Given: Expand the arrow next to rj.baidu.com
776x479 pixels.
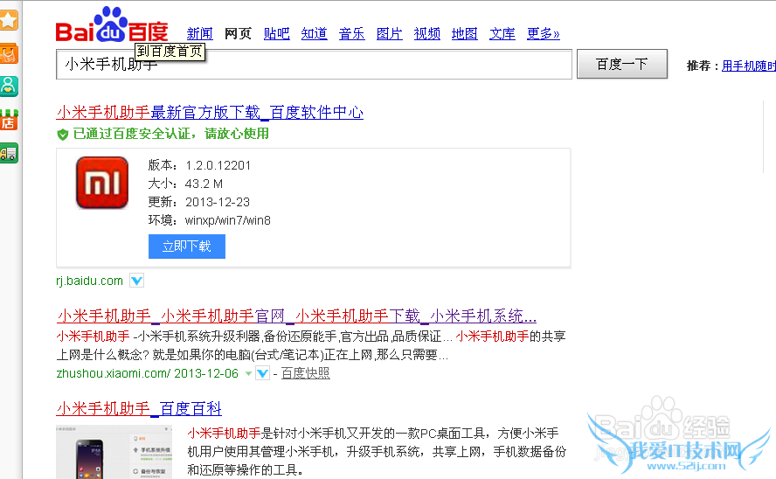Looking at the screenshot, I should pos(136,281).
